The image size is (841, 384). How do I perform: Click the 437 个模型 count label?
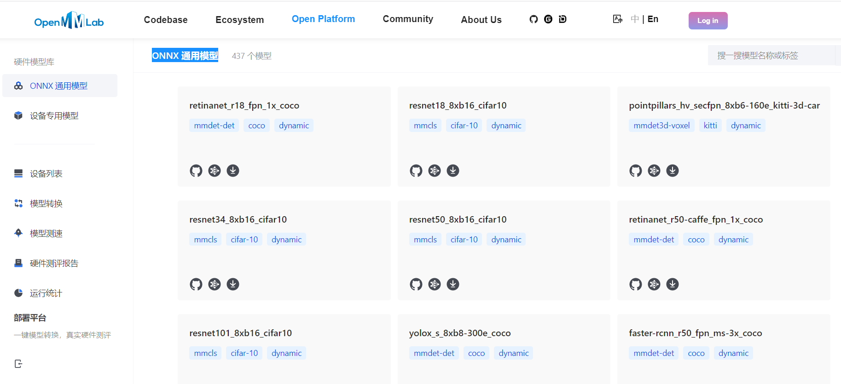point(251,56)
